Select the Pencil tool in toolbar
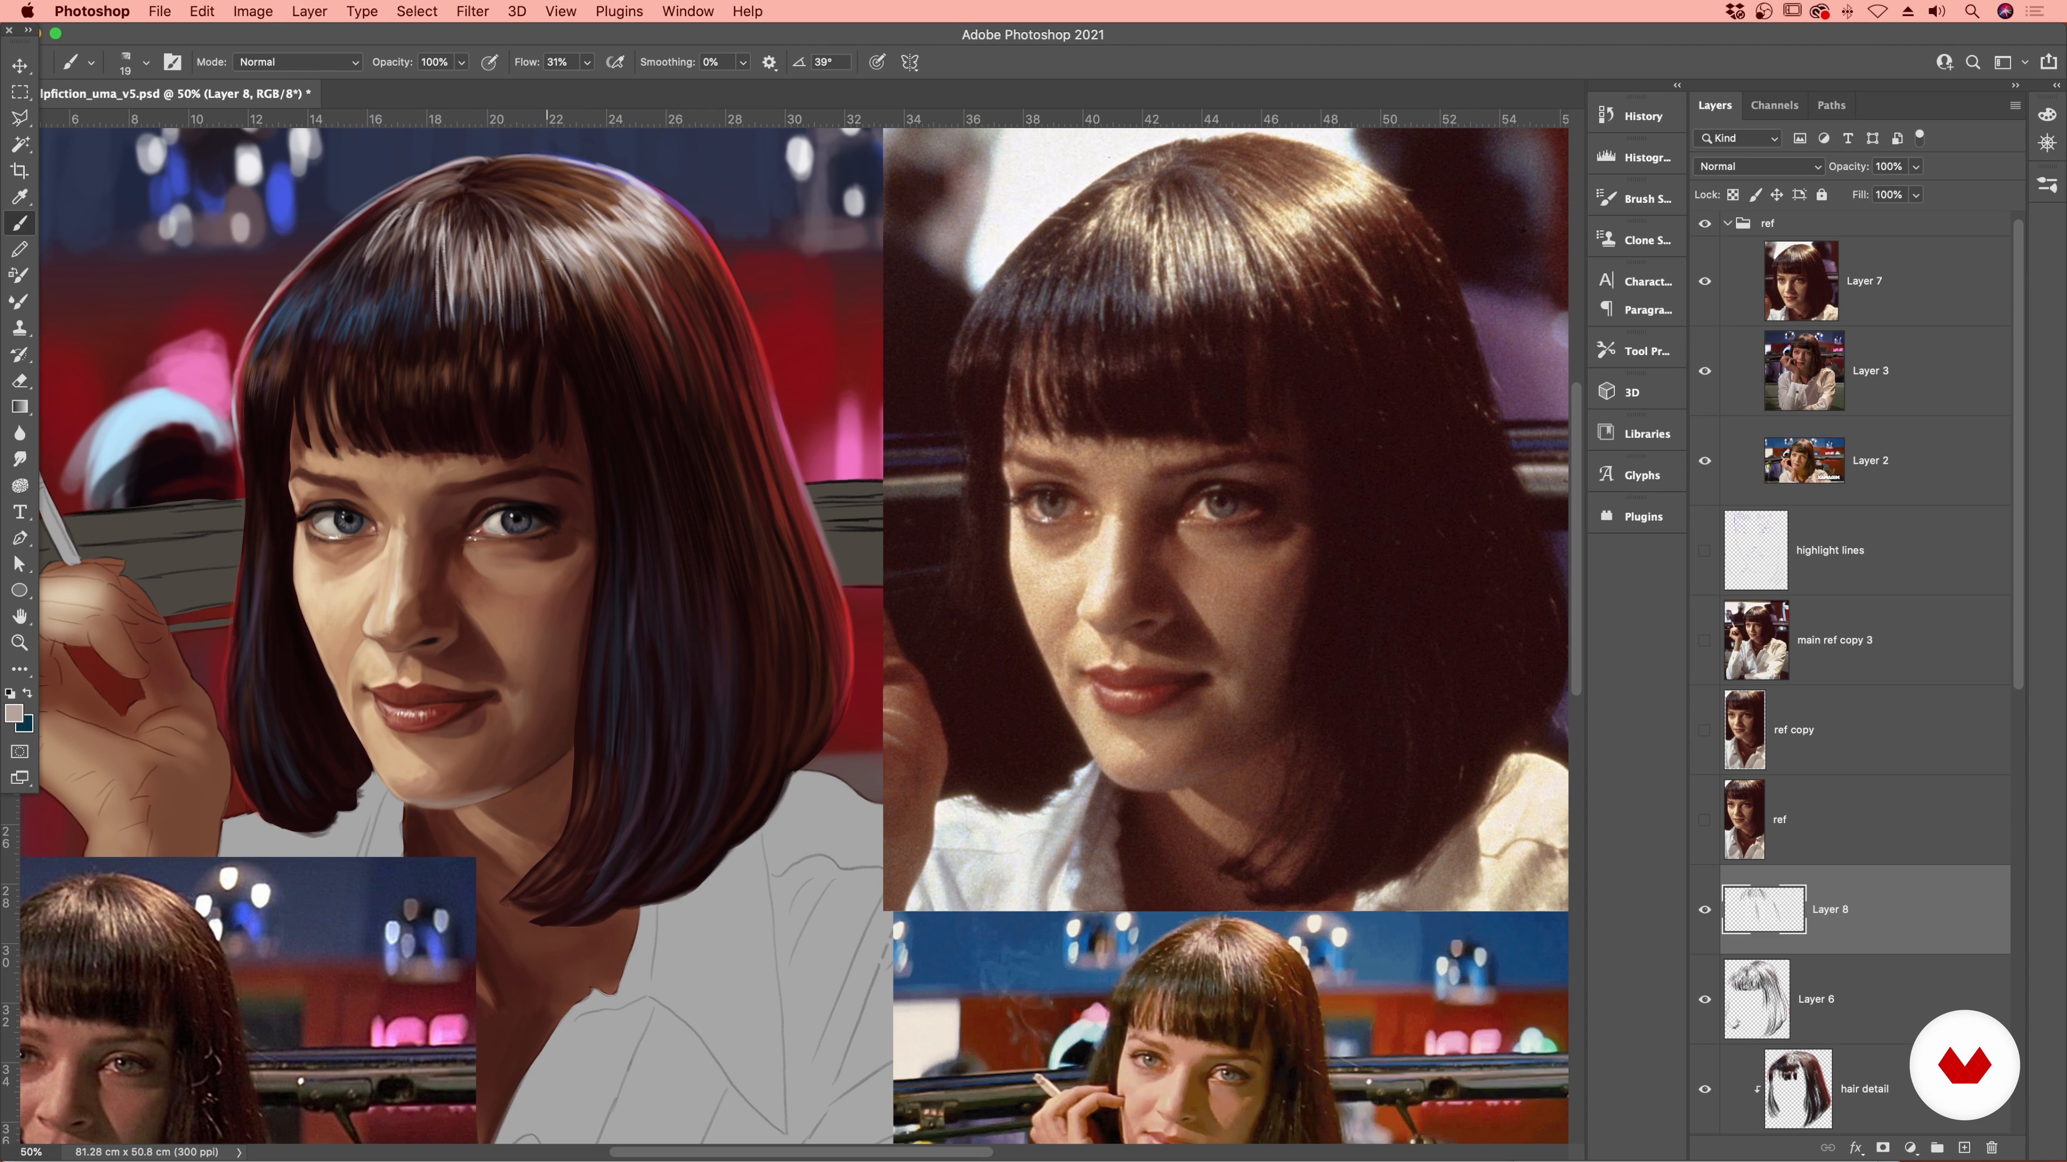The height and width of the screenshot is (1162, 2067). coord(20,250)
